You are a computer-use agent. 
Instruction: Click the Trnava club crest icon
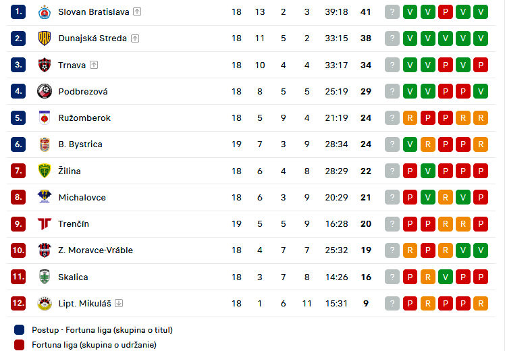pyautogui.click(x=45, y=65)
